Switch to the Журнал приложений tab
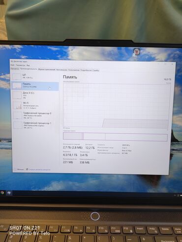This screenshot has height=242, width=182. coord(47,70)
